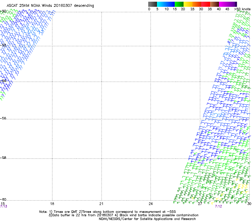Click the red 30–35 knots legend segment
The height and width of the screenshot is (221, 252).
[x=206, y=4]
